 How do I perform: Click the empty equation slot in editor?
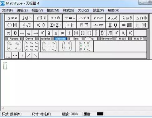(x=5, y=66)
